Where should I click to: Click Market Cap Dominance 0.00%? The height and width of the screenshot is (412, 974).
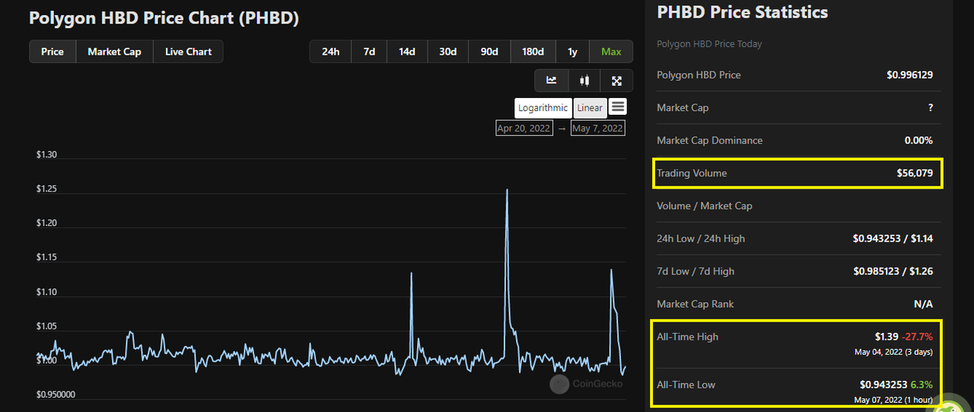[918, 141]
